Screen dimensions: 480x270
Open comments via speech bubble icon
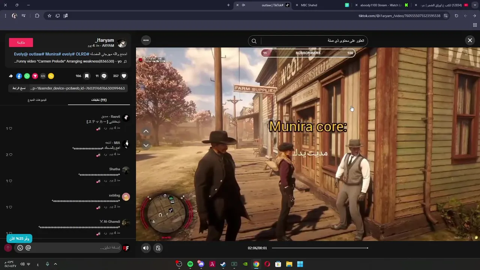[x=104, y=76]
